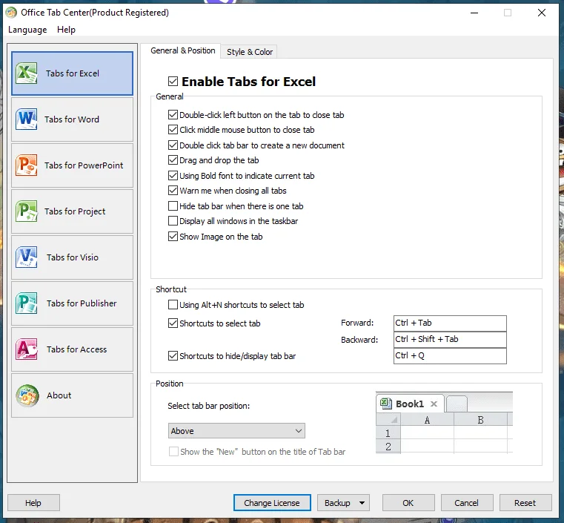Viewport: 564px width, 523px height.
Task: Click the Access icon in sidebar
Action: click(26, 349)
